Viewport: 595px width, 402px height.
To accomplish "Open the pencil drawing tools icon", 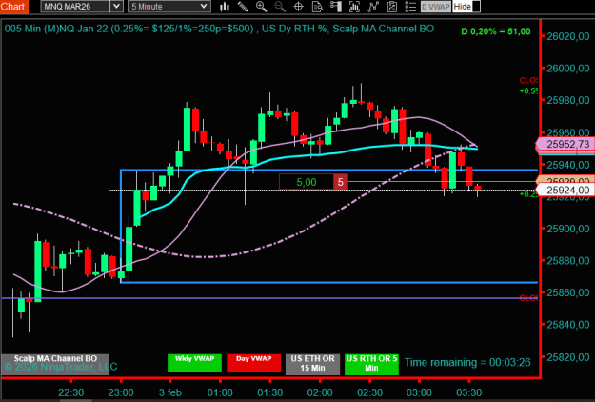I will click(x=243, y=7).
